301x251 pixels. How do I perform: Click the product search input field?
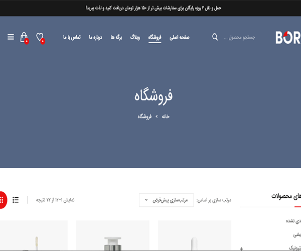240,38
